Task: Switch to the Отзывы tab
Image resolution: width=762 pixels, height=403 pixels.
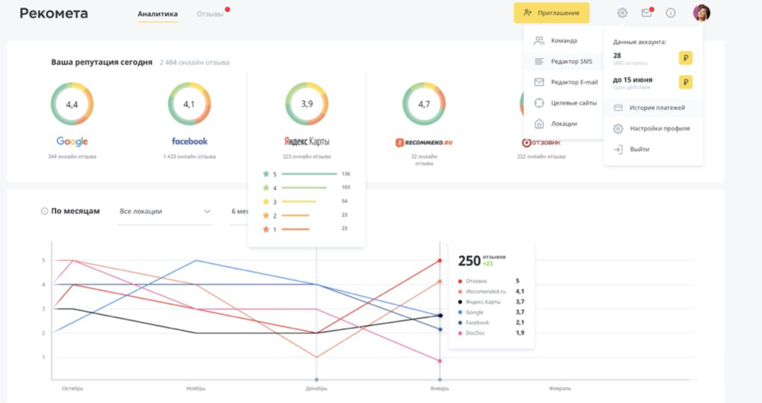Action: click(210, 14)
